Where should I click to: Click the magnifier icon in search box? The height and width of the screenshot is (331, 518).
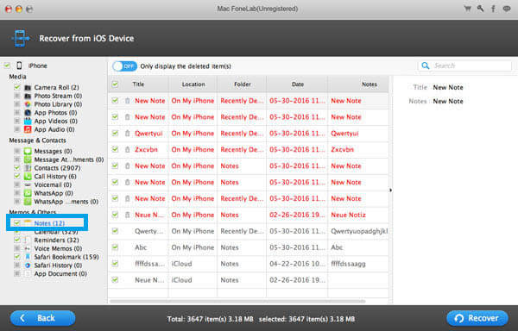pyautogui.click(x=426, y=66)
